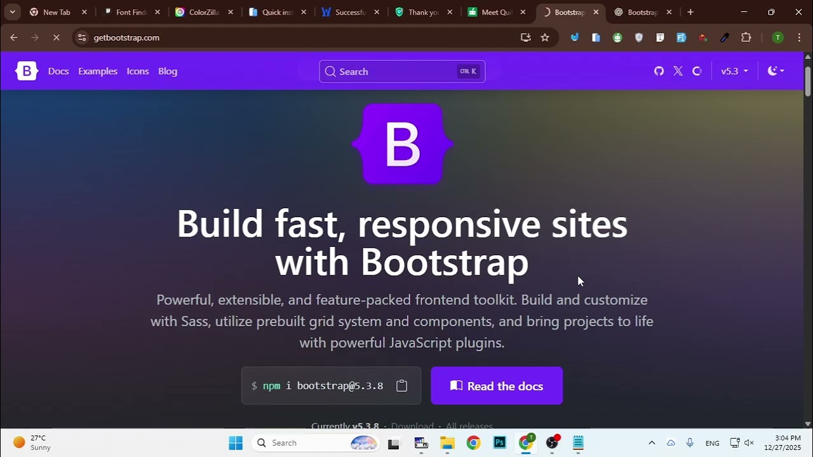Click the install app icon in address bar
Screen dimensions: 813x457
pos(525,37)
